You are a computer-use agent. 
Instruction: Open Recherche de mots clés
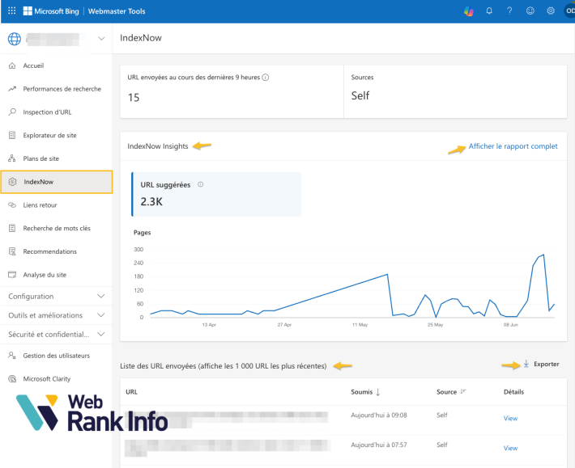[x=57, y=228]
